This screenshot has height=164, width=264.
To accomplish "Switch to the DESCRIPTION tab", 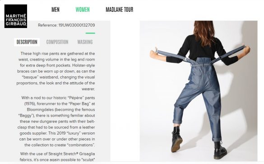I will (27, 42).
